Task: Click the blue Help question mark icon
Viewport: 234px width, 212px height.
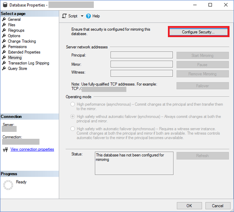Action: 88,16
